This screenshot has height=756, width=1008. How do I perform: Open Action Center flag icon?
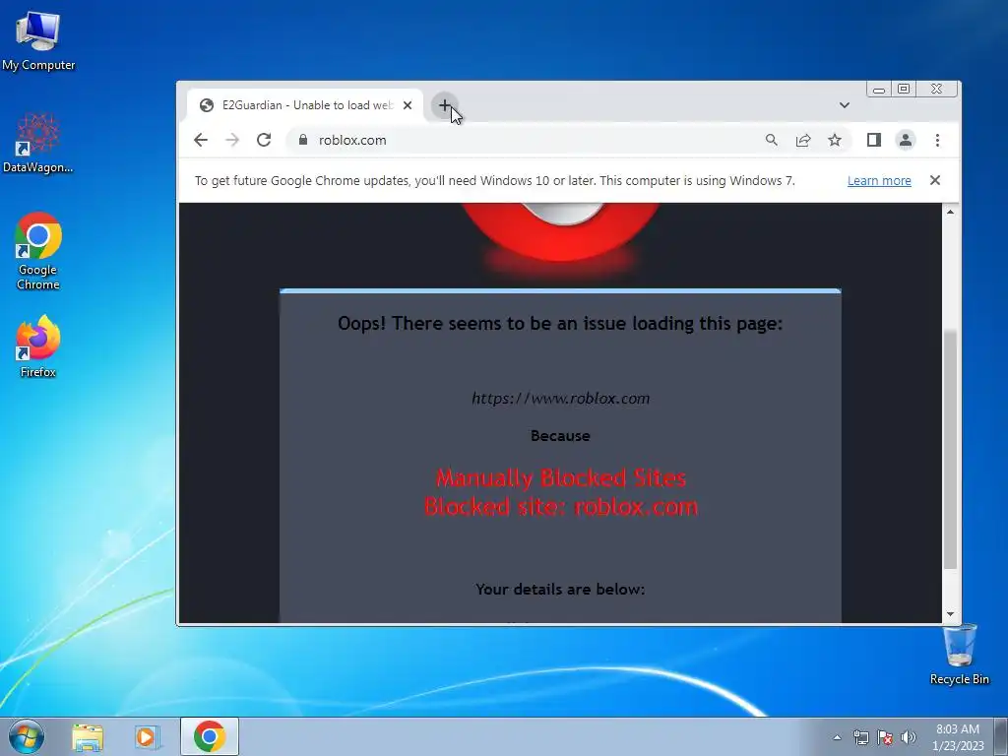click(x=885, y=737)
